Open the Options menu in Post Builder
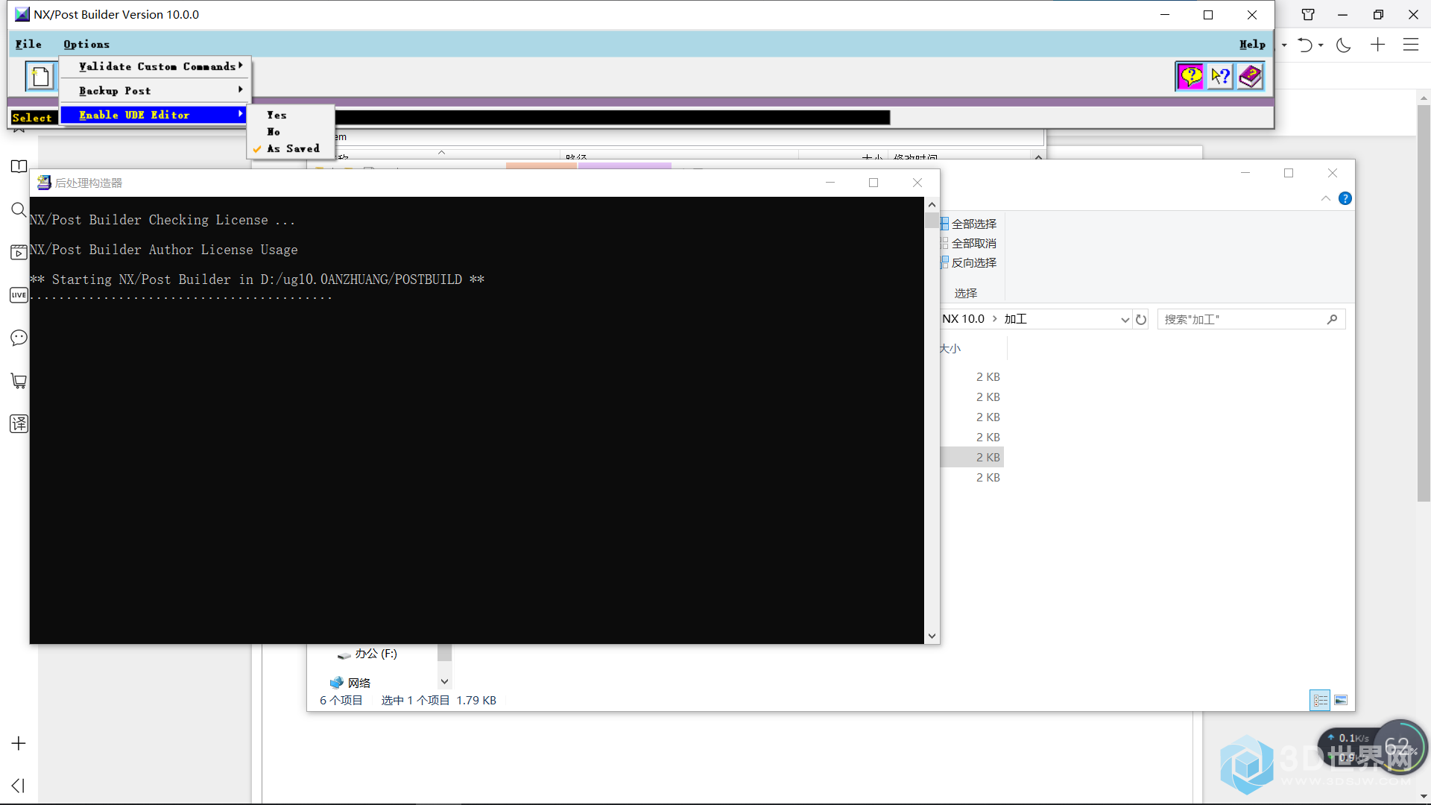 click(x=86, y=44)
